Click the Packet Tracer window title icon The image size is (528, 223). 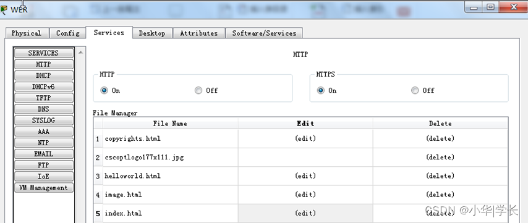click(3, 10)
